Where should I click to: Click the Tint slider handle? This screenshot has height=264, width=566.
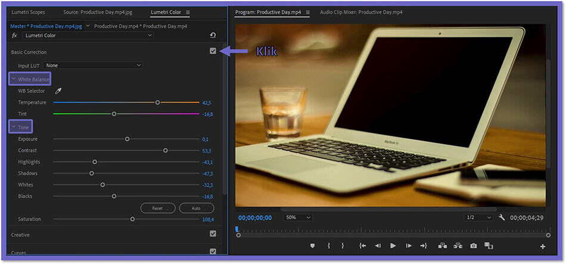pos(114,114)
